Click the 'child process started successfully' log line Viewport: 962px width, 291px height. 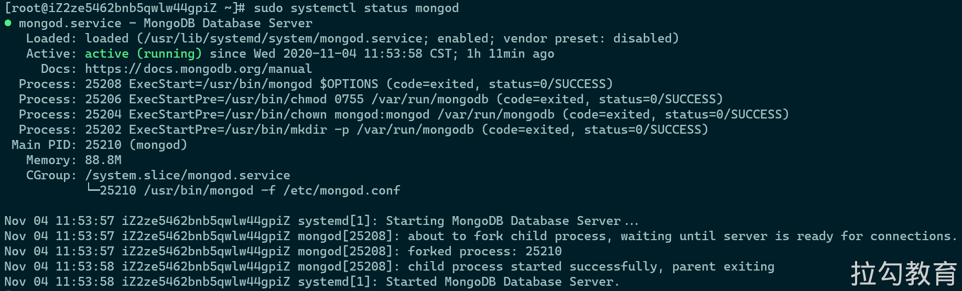[x=389, y=266]
